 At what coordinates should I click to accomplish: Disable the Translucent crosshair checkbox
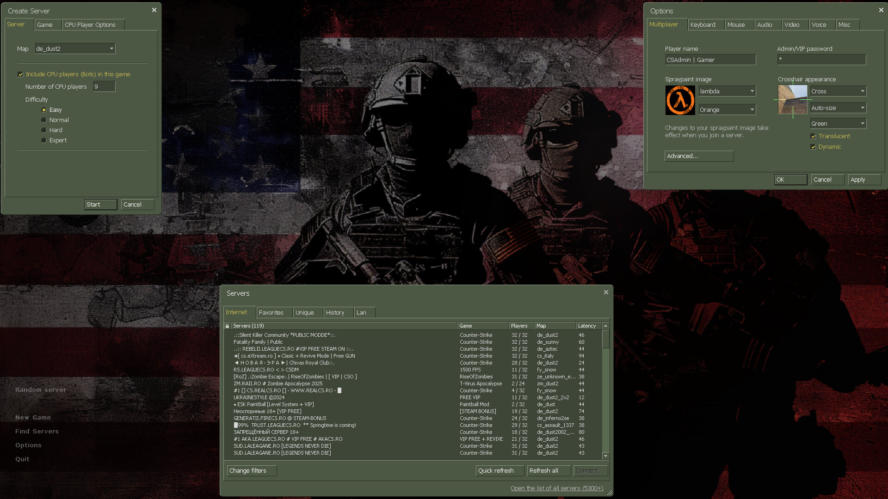[x=813, y=136]
